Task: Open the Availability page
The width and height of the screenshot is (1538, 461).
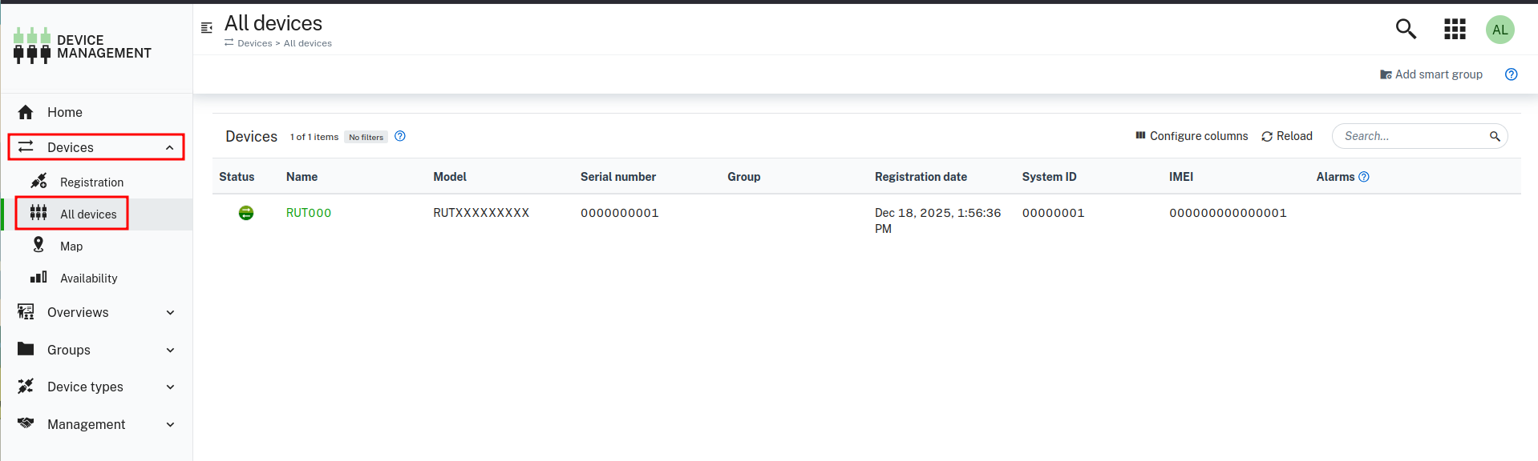Action: (x=88, y=279)
